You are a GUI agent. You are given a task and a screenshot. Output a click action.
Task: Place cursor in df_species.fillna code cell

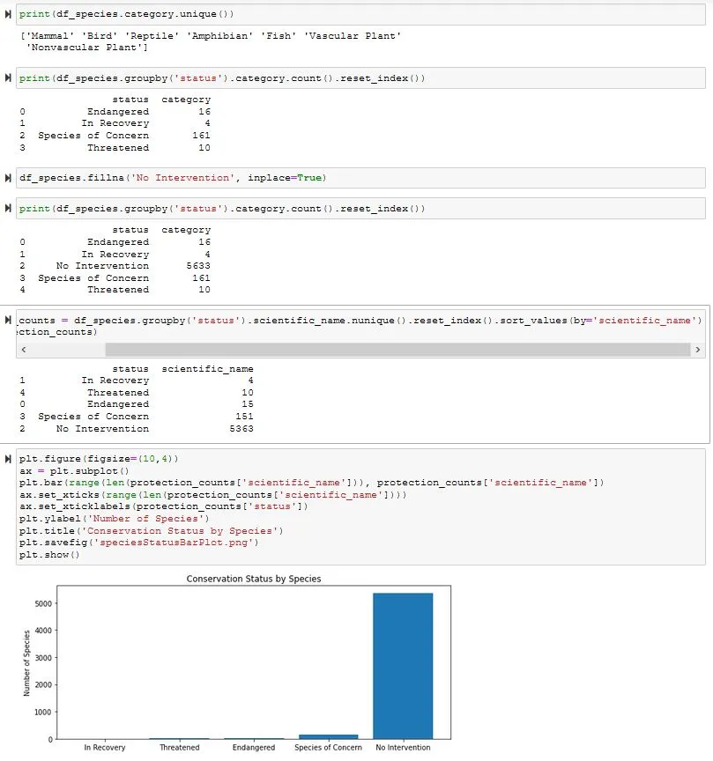point(360,178)
